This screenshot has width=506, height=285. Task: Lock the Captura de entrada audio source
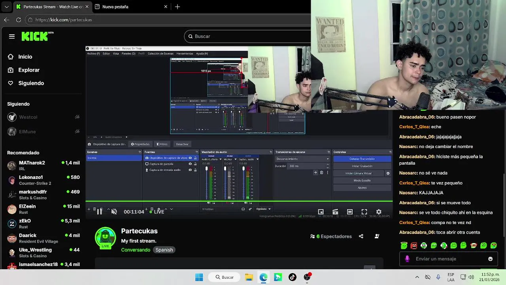pos(195,170)
